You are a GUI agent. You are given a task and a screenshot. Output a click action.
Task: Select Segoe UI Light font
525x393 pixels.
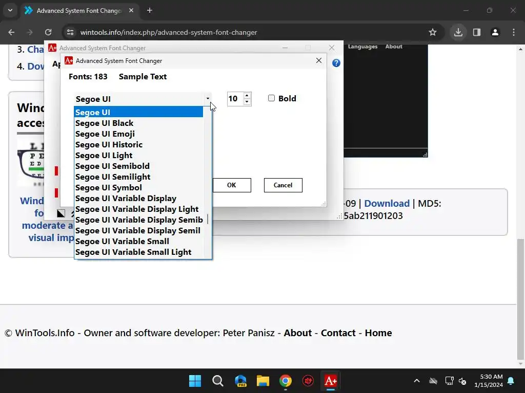click(138, 156)
